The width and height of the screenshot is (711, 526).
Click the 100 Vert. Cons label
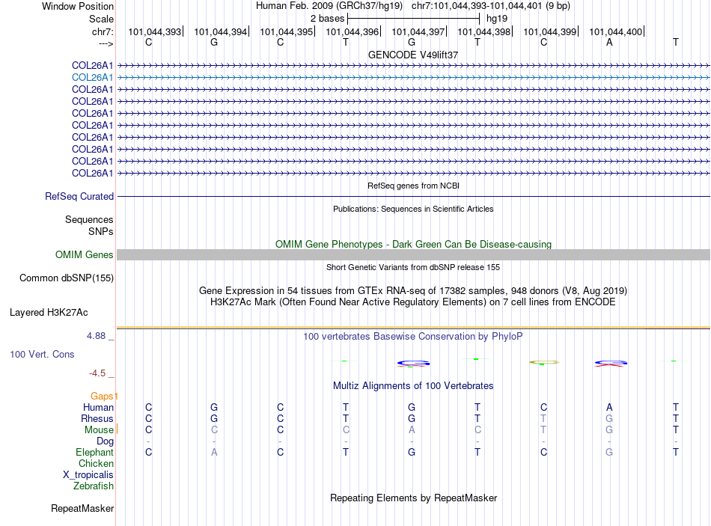tap(42, 354)
